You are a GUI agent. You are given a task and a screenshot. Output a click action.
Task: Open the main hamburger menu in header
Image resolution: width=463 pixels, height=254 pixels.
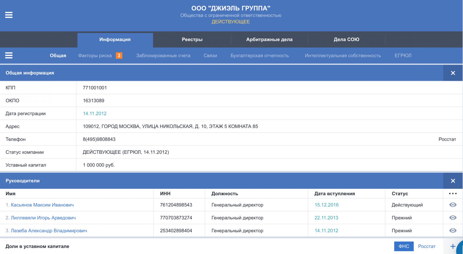(9, 15)
